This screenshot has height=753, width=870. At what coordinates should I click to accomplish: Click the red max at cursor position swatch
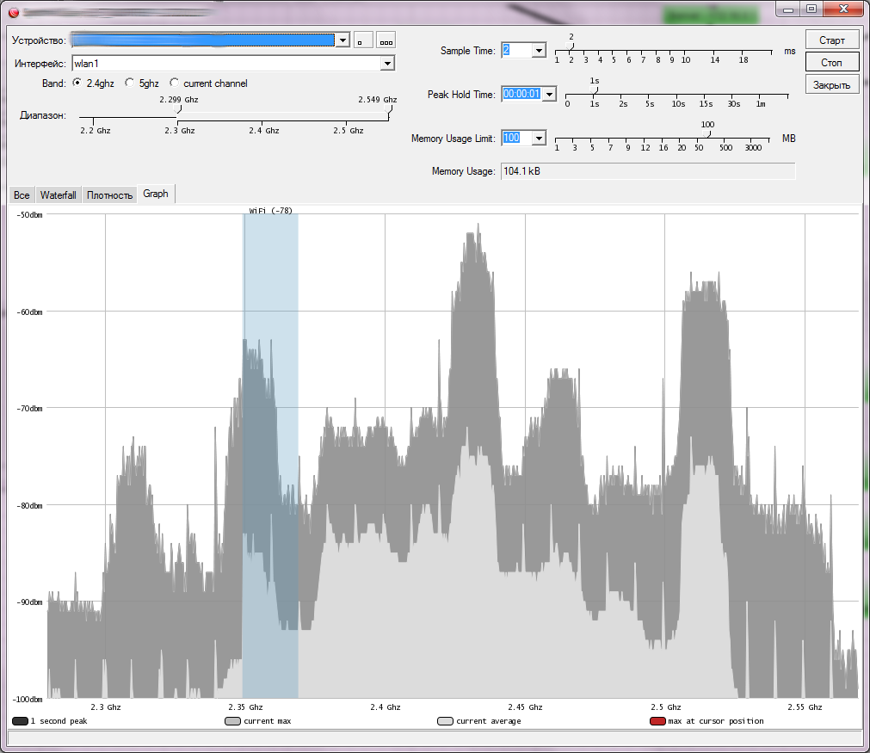pos(657,721)
